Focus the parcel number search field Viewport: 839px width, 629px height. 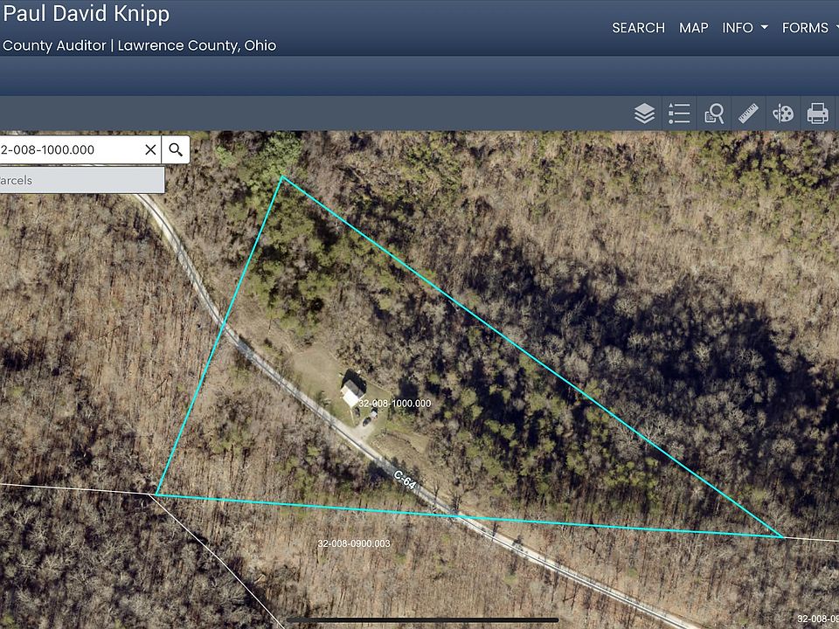point(70,149)
